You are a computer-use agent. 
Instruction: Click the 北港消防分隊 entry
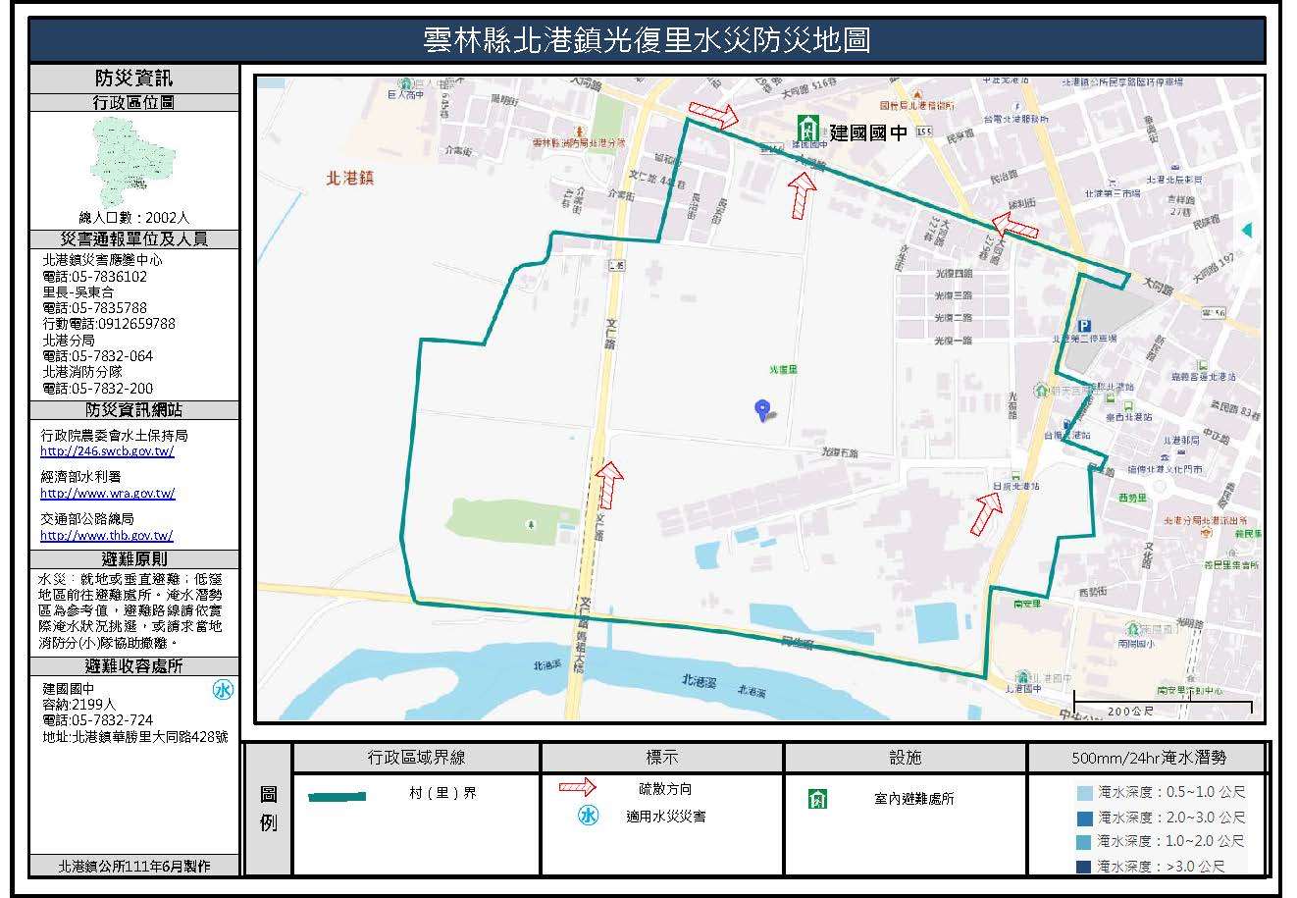pyautogui.click(x=81, y=372)
